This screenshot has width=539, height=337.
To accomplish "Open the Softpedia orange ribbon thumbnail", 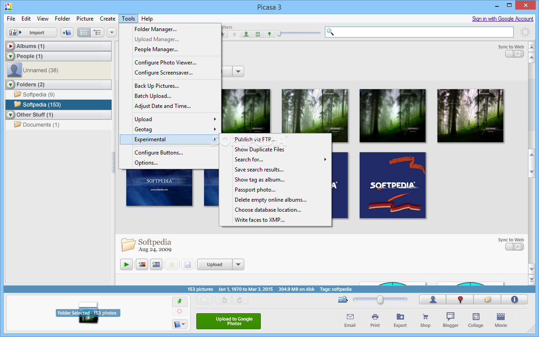I will pyautogui.click(x=393, y=185).
